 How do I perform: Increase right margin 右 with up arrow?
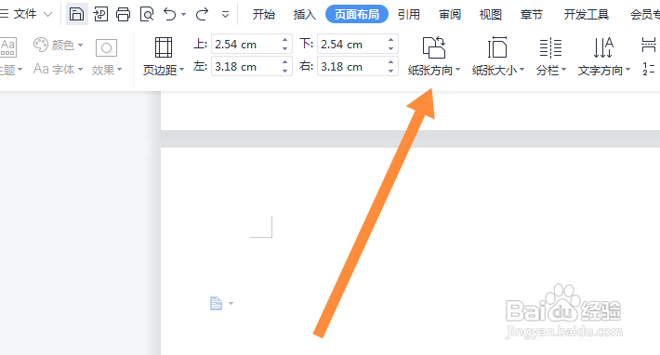[391, 62]
